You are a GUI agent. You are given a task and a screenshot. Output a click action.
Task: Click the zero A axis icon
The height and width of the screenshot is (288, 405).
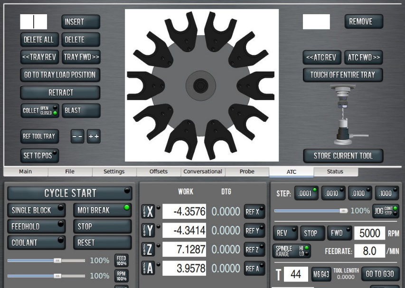(x=150, y=269)
